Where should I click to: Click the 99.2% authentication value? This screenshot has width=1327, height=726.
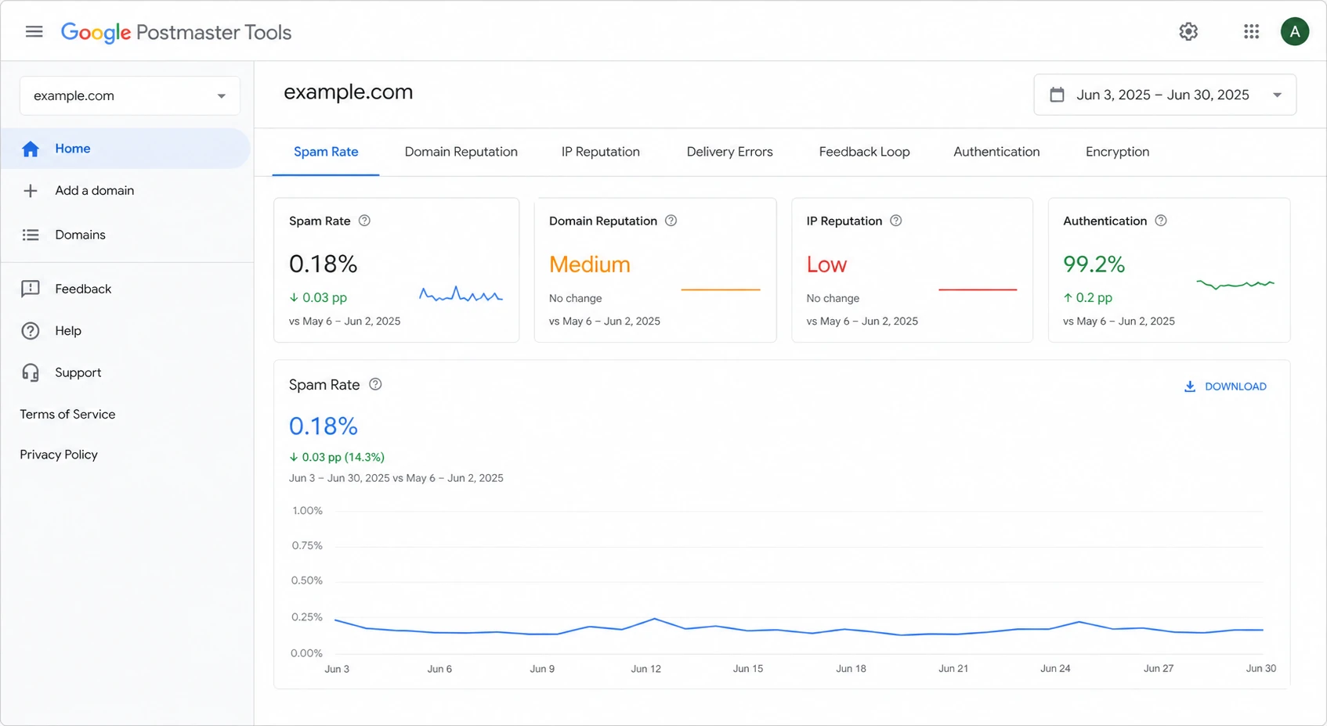pos(1094,264)
